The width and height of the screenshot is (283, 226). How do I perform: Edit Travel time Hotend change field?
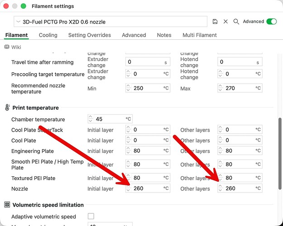(x=240, y=62)
